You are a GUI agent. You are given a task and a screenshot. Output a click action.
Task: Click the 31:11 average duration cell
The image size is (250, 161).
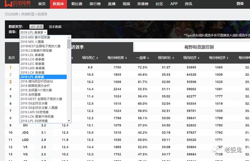(166, 89)
